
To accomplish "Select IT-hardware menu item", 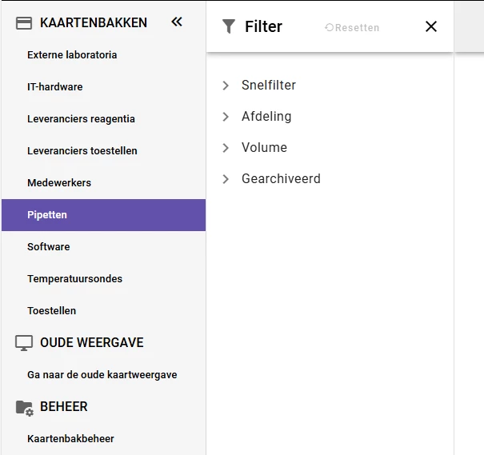I will click(54, 87).
